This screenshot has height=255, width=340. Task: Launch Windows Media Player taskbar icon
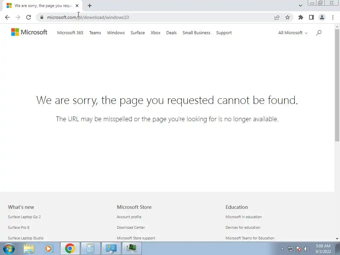click(x=49, y=248)
